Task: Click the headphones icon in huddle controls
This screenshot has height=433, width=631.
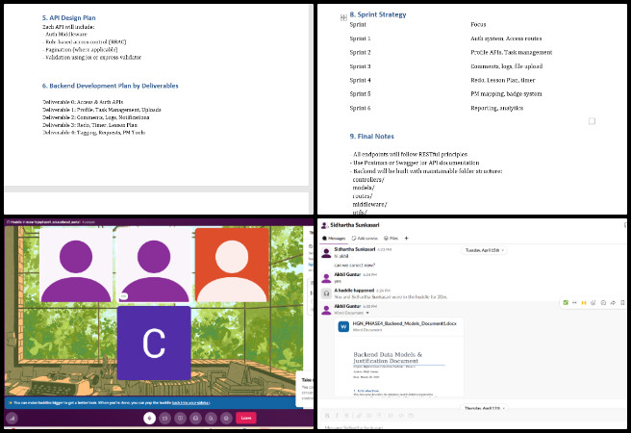Action: [x=195, y=419]
